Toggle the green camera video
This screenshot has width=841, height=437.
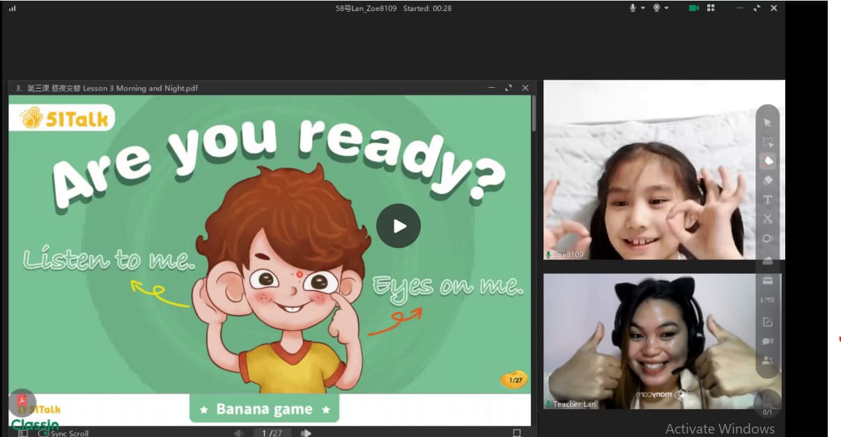[693, 8]
